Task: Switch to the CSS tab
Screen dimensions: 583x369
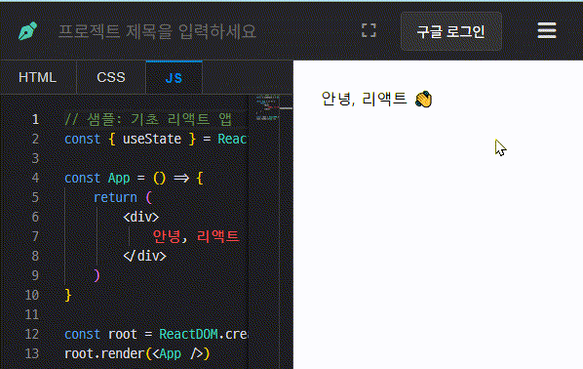Action: 111,77
